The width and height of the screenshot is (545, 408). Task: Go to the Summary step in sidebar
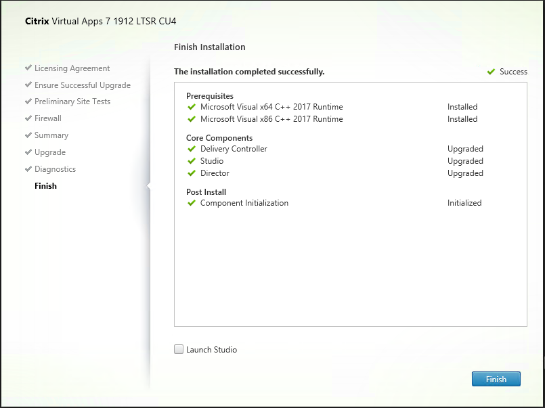point(51,135)
